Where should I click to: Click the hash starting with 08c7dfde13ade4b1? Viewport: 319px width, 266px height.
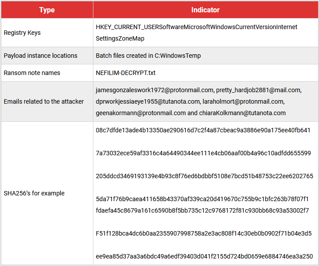(203, 130)
